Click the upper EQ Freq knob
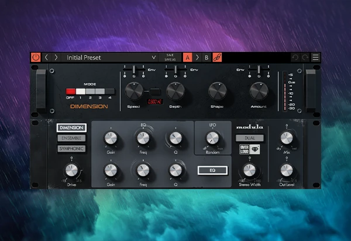Image resolution: width=351 pixels, height=241 pixels. pyautogui.click(x=143, y=138)
